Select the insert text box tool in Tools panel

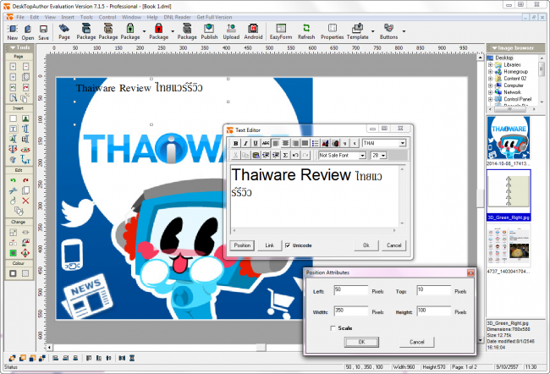click(x=13, y=129)
